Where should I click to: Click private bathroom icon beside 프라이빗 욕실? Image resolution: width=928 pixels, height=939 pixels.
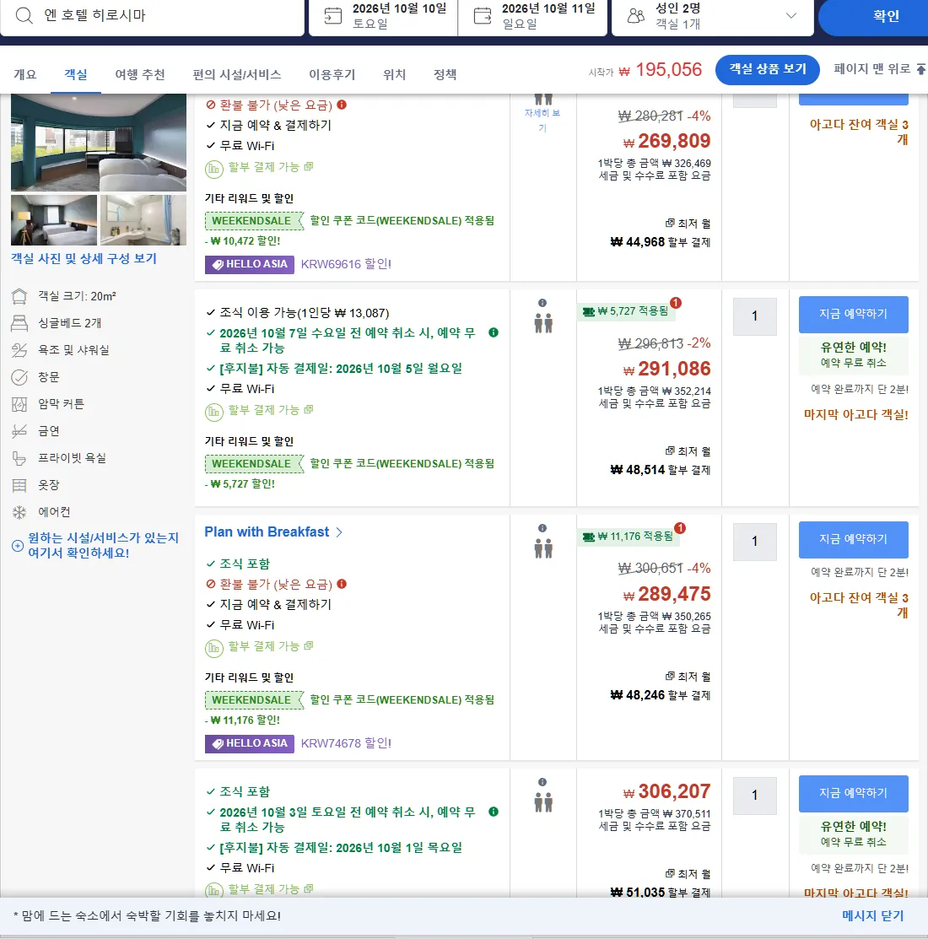[x=19, y=458]
